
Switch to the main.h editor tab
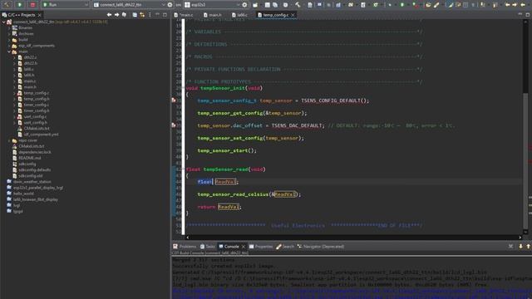(213, 15)
